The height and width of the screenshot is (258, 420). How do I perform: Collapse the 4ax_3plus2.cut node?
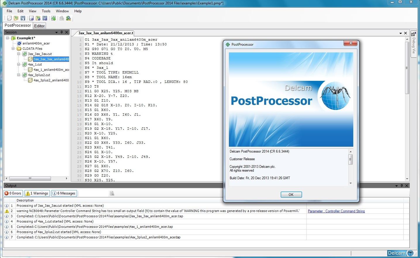tap(19, 75)
